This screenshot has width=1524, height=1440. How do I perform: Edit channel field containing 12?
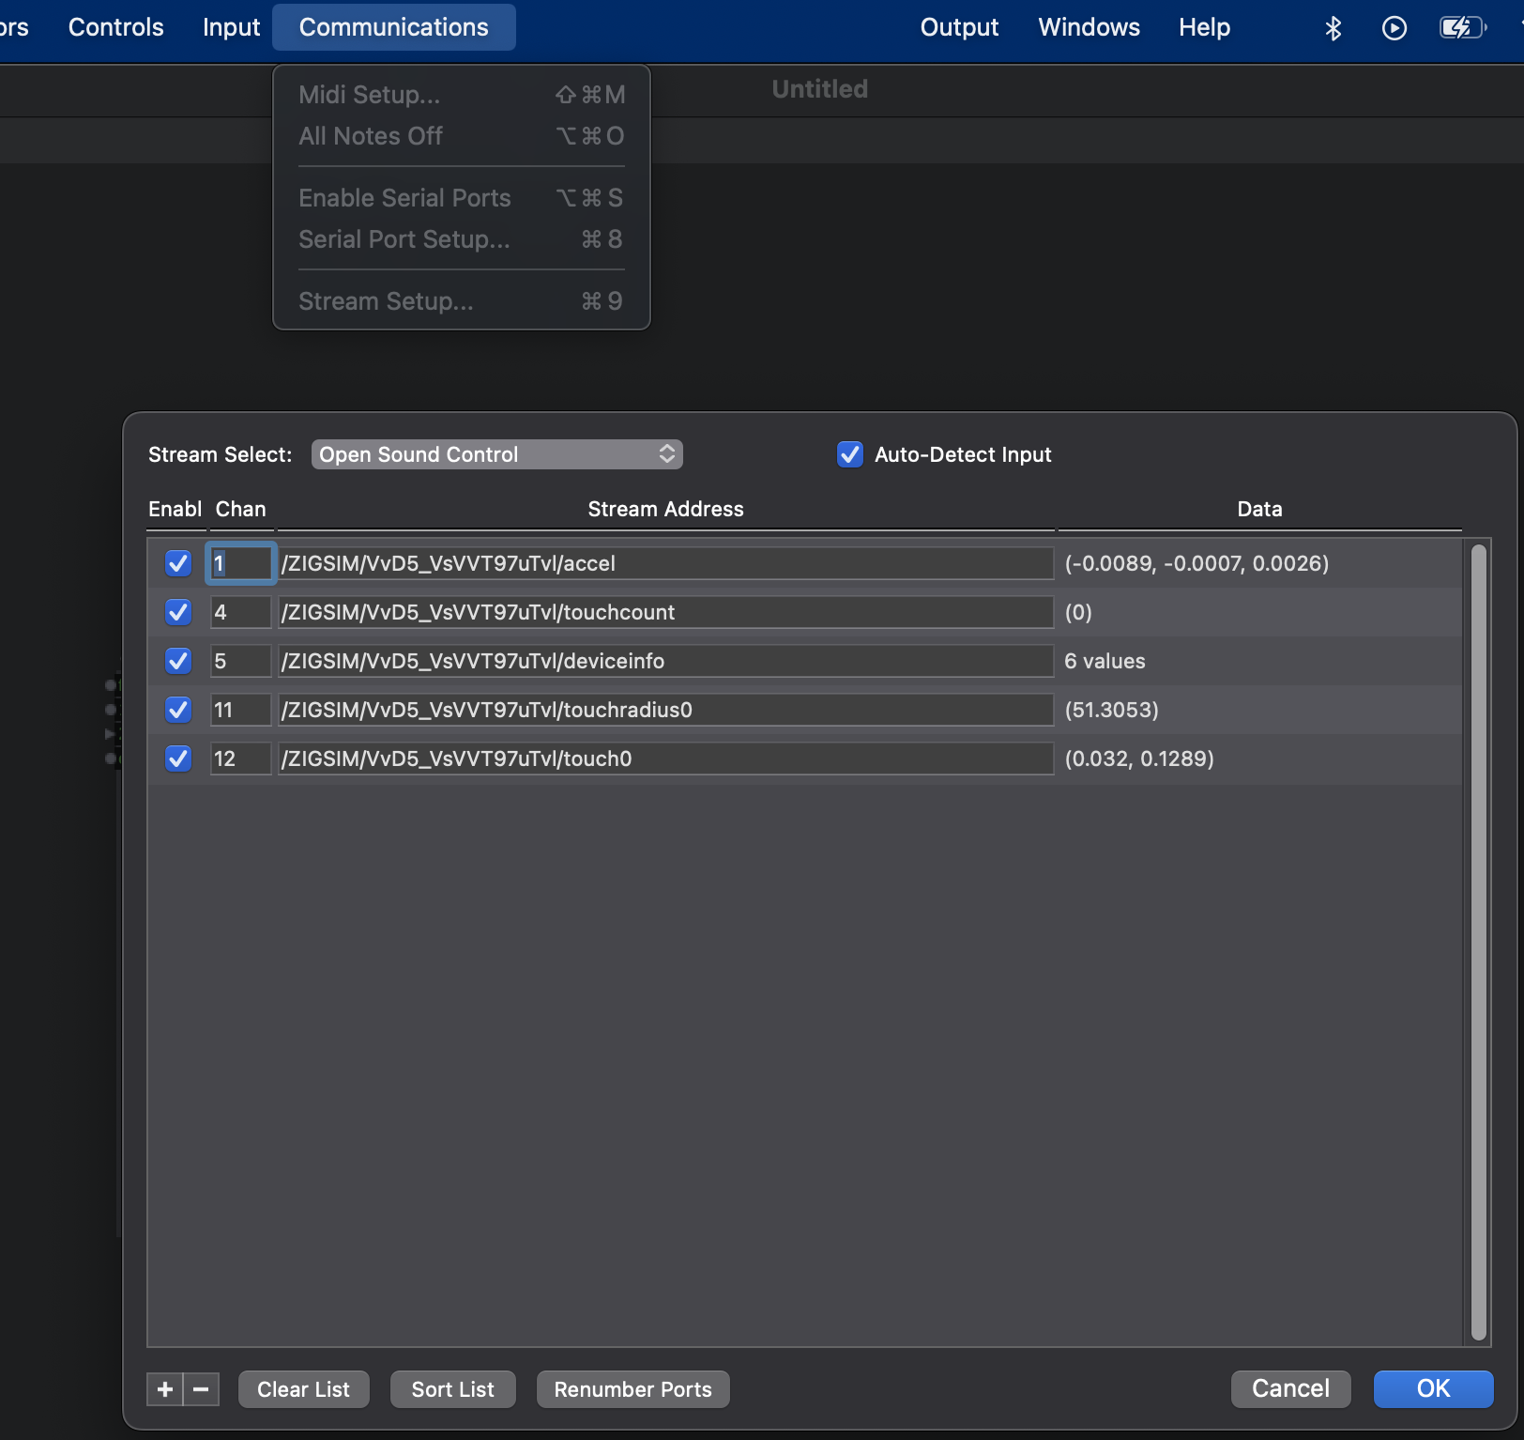(241, 758)
